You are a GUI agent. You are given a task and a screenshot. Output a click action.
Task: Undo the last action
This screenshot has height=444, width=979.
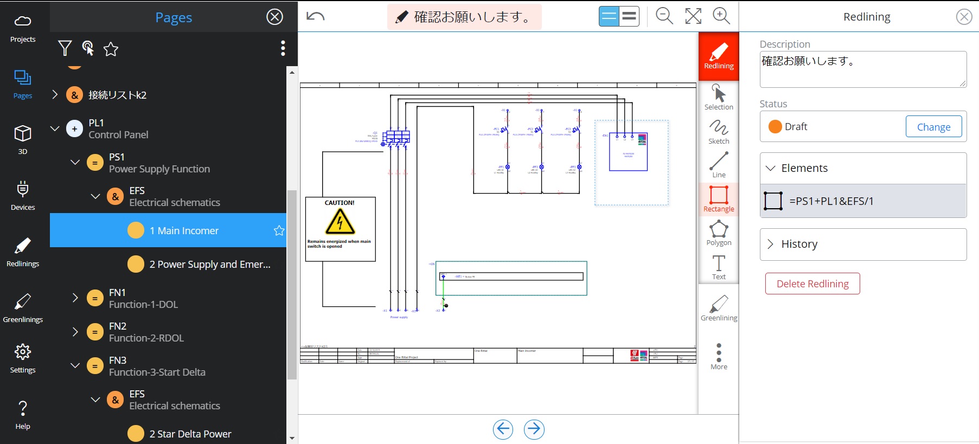[315, 16]
